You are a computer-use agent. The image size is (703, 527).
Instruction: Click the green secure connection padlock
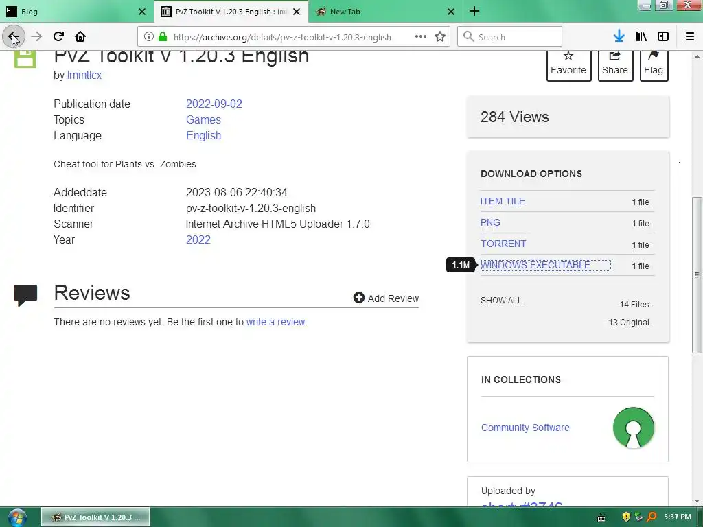[x=163, y=37]
